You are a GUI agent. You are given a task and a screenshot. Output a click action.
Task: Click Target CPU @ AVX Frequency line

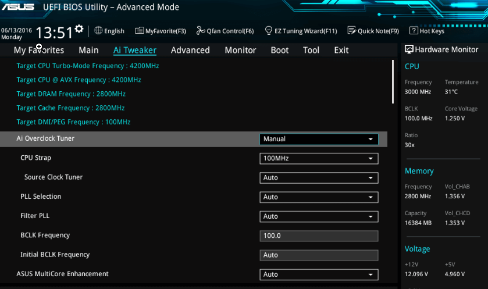[79, 80]
